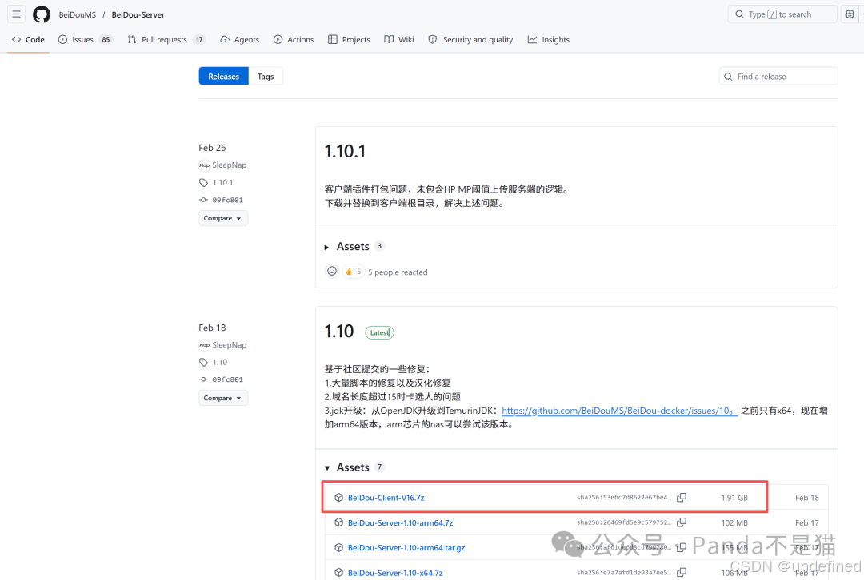
Task: Open commit 09fc801 under release 1.10
Action: point(227,379)
